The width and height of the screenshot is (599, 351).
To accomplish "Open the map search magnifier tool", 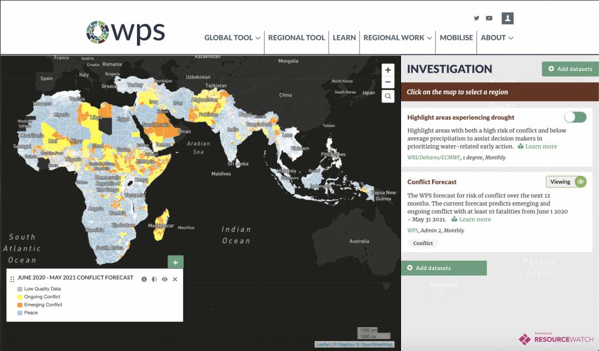I will (x=388, y=96).
